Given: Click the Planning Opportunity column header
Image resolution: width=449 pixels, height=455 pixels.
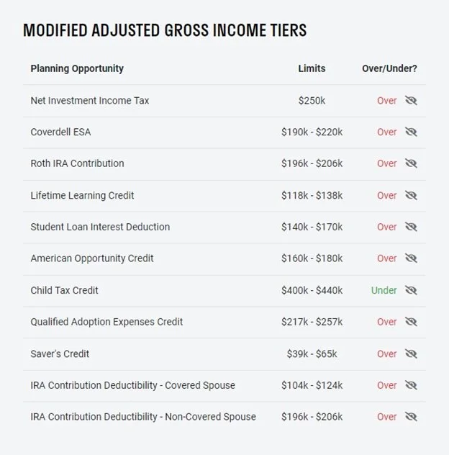Looking at the screenshot, I should pyautogui.click(x=77, y=69).
